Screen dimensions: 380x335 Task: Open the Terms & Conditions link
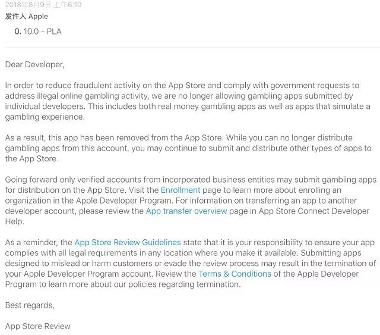click(235, 274)
